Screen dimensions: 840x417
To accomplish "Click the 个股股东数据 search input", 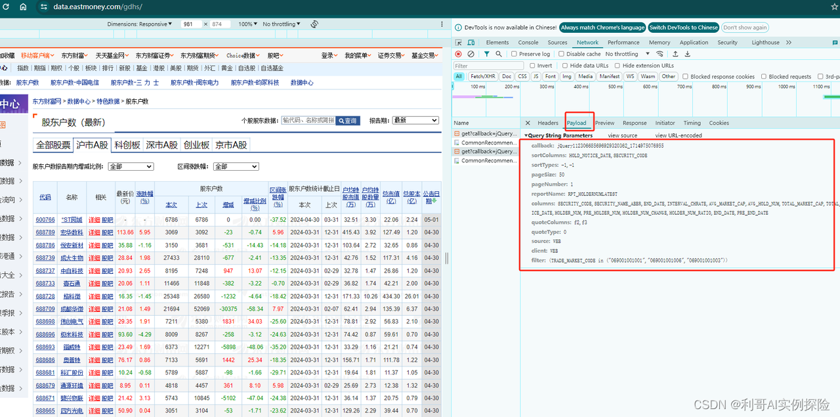I will pos(308,120).
